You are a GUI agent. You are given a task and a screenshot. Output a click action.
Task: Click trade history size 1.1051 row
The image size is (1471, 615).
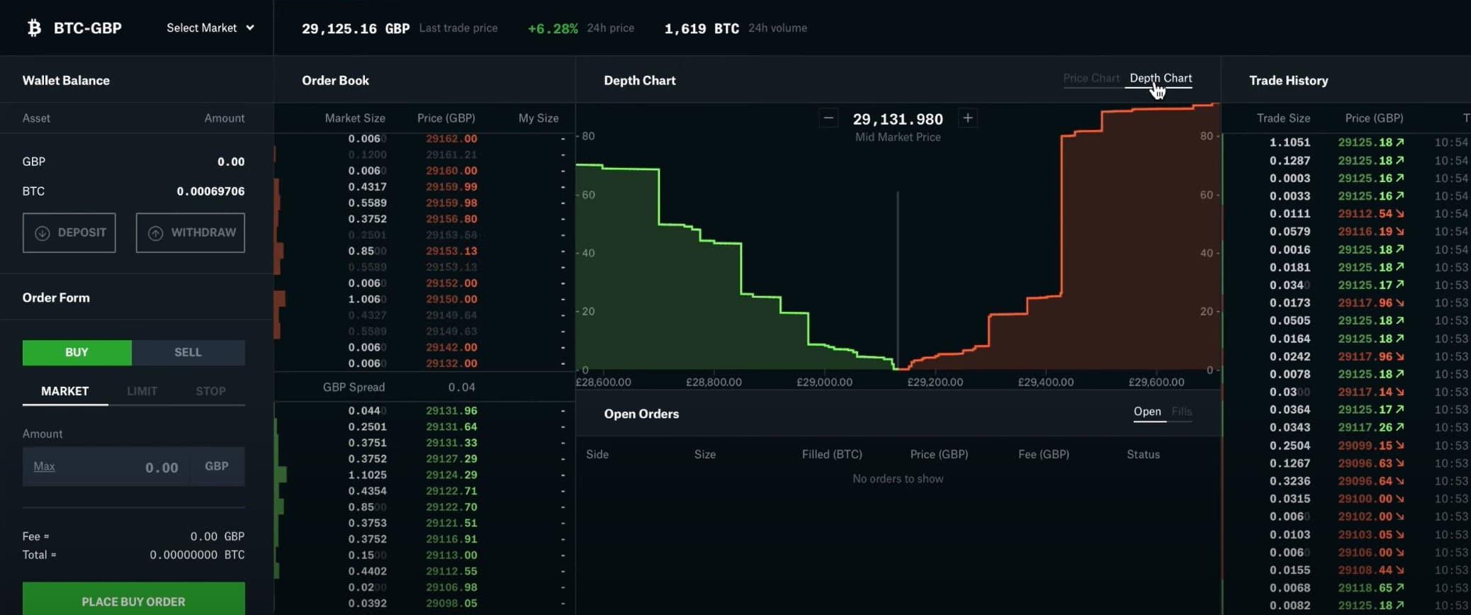(x=1290, y=142)
